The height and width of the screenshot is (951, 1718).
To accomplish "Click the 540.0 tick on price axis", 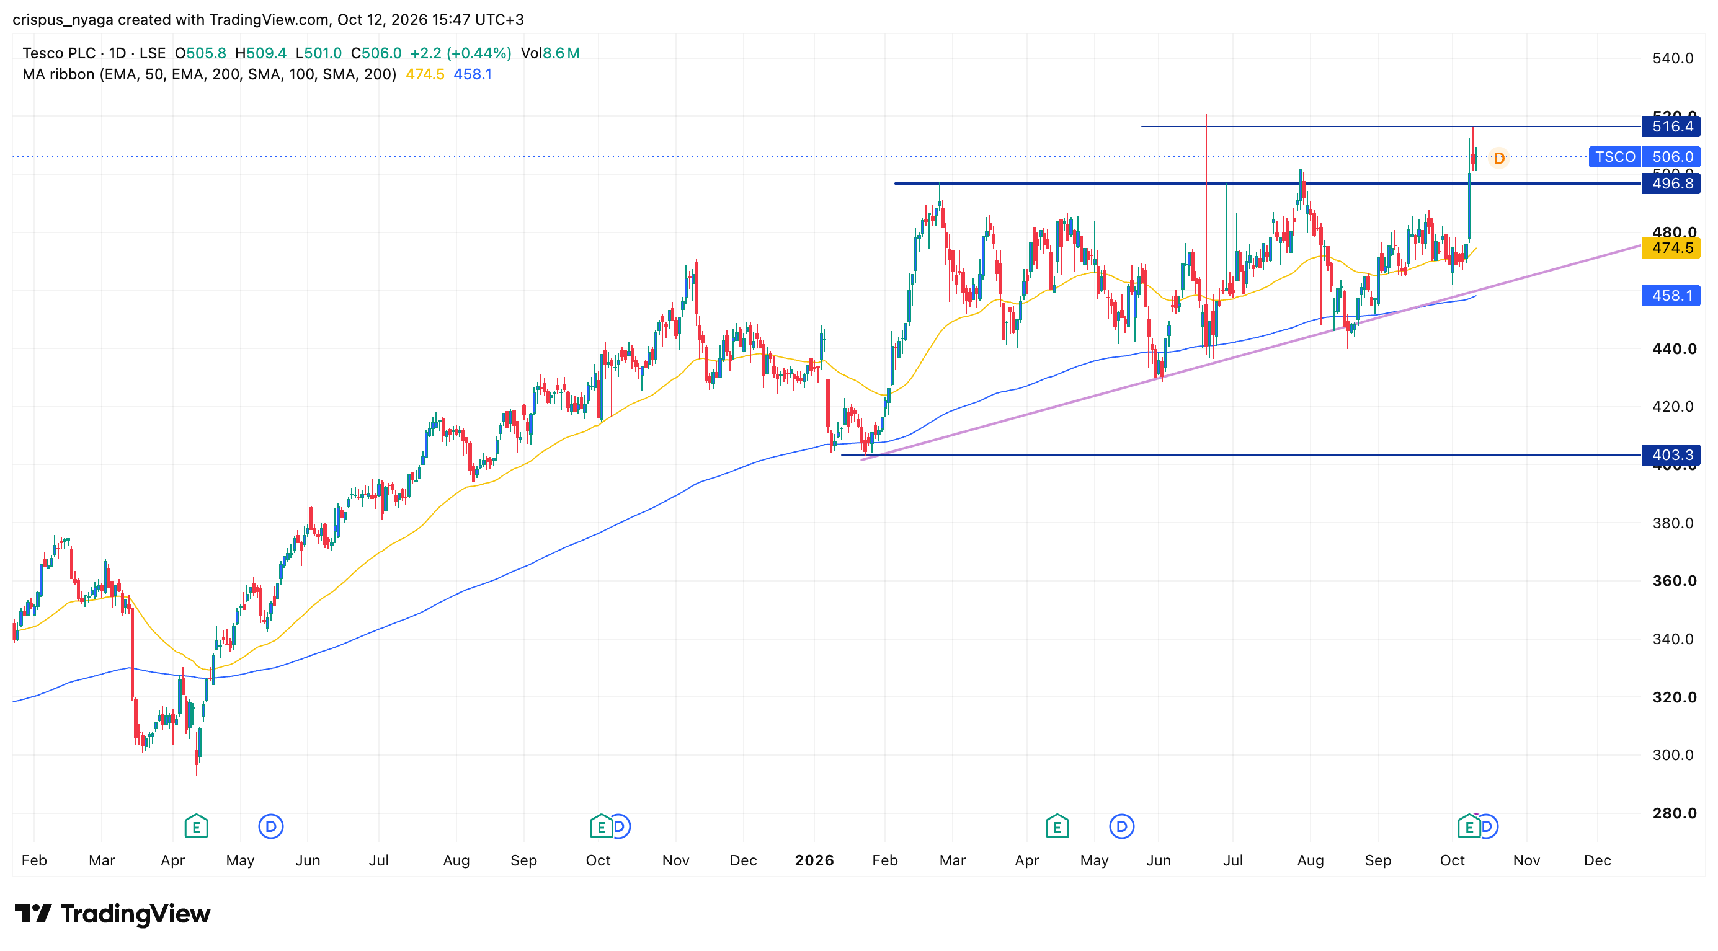I will tap(1672, 58).
